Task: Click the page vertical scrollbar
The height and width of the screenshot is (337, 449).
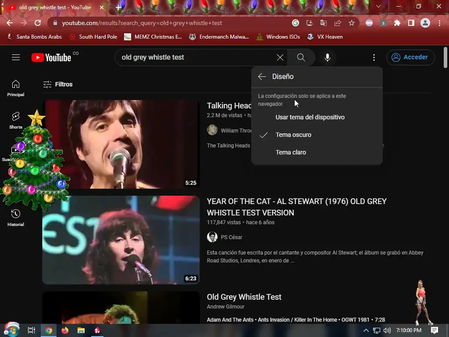Action: [x=445, y=57]
